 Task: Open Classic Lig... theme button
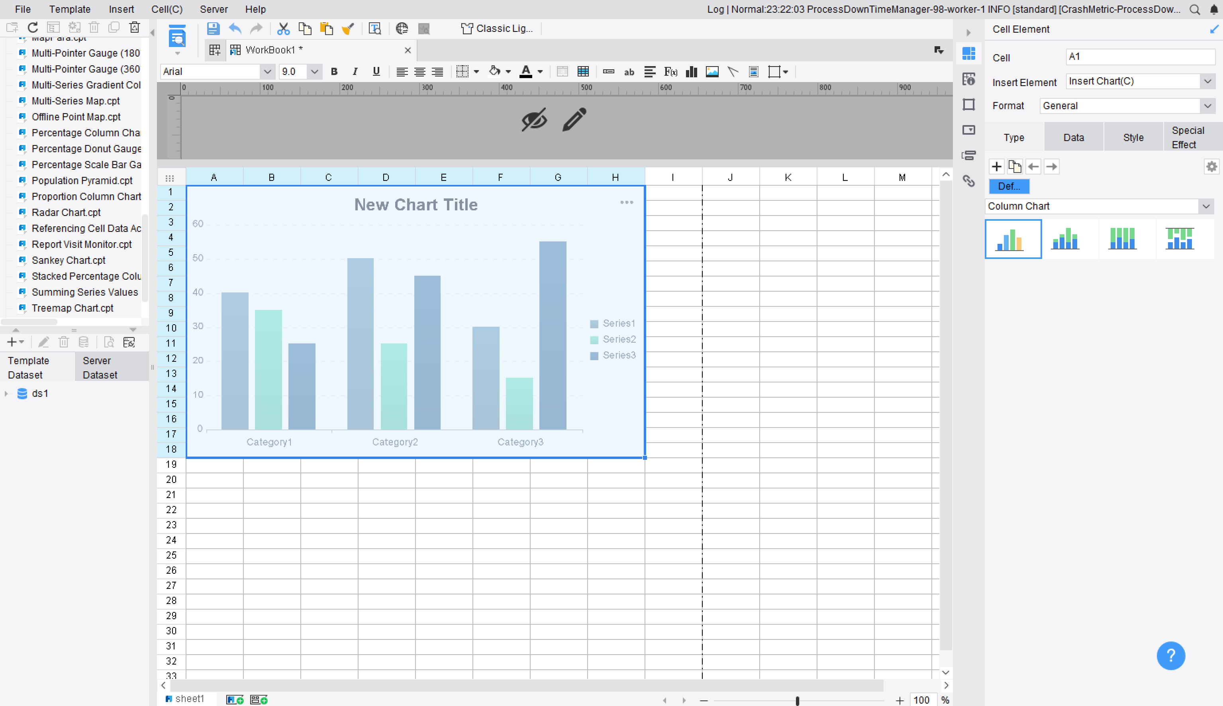[x=497, y=29]
